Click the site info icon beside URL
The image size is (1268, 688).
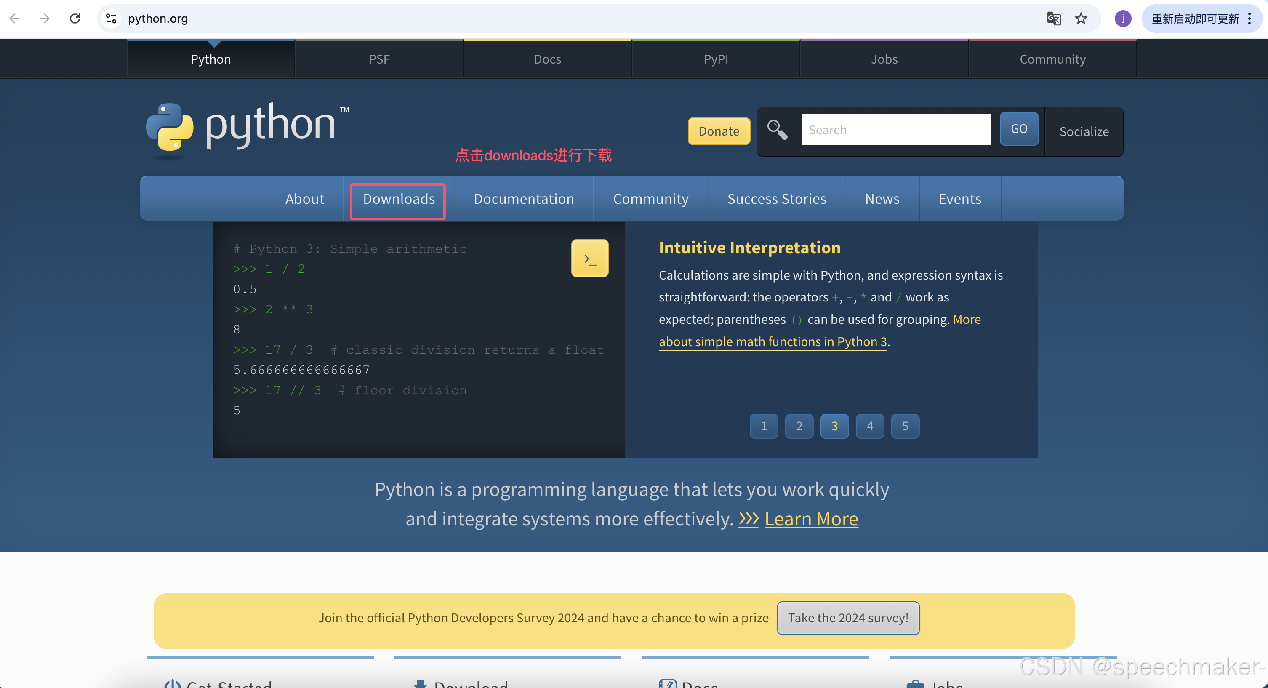coord(111,19)
